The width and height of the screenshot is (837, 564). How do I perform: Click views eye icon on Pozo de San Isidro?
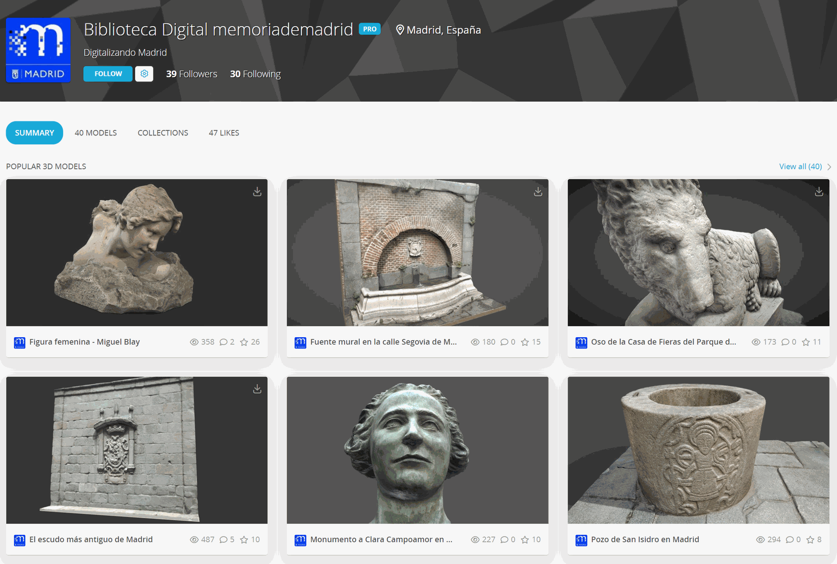tap(760, 540)
